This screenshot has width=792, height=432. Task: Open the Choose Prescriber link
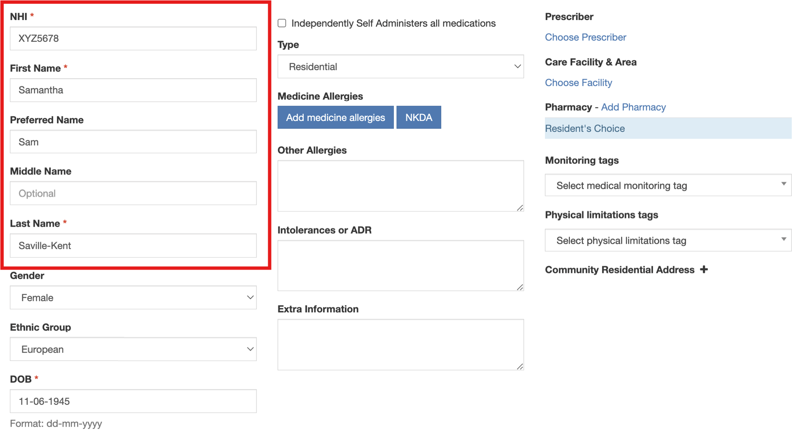coord(585,37)
